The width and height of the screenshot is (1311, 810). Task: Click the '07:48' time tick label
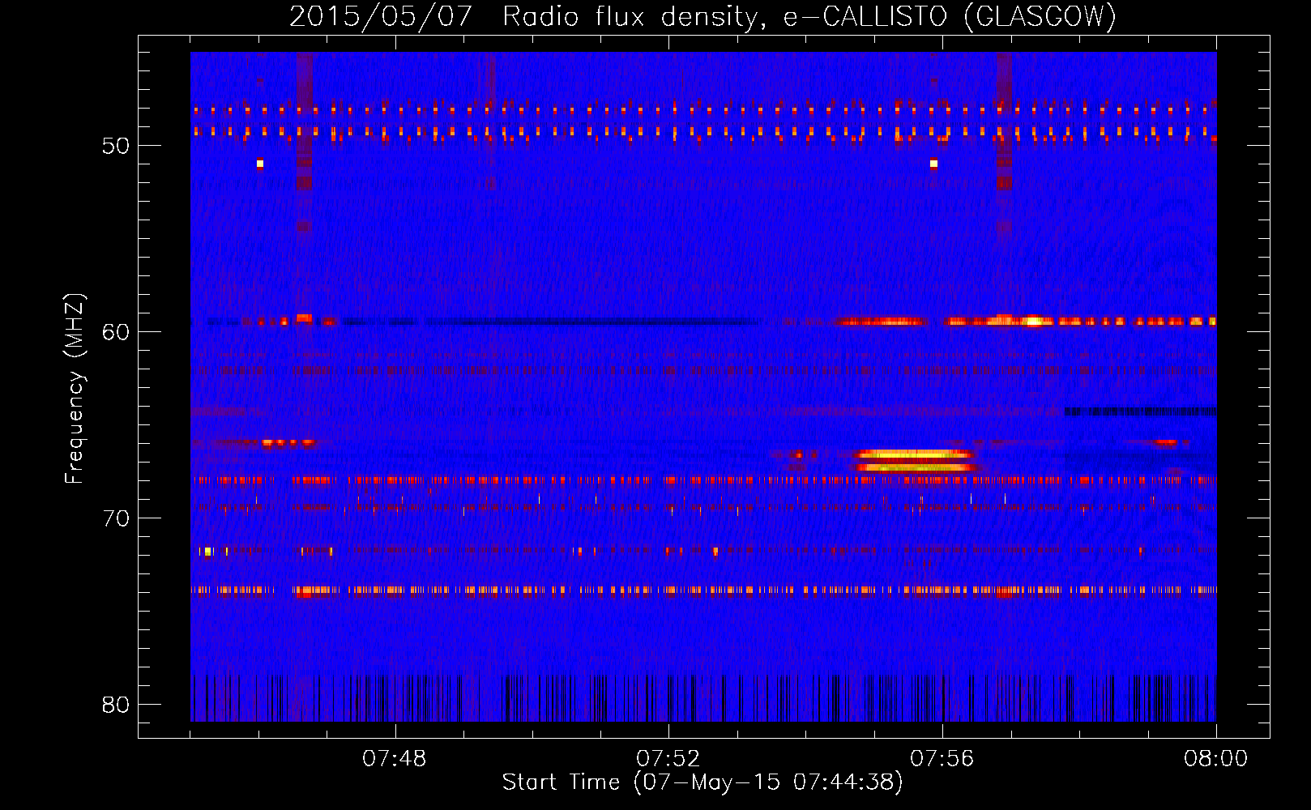[x=394, y=759]
